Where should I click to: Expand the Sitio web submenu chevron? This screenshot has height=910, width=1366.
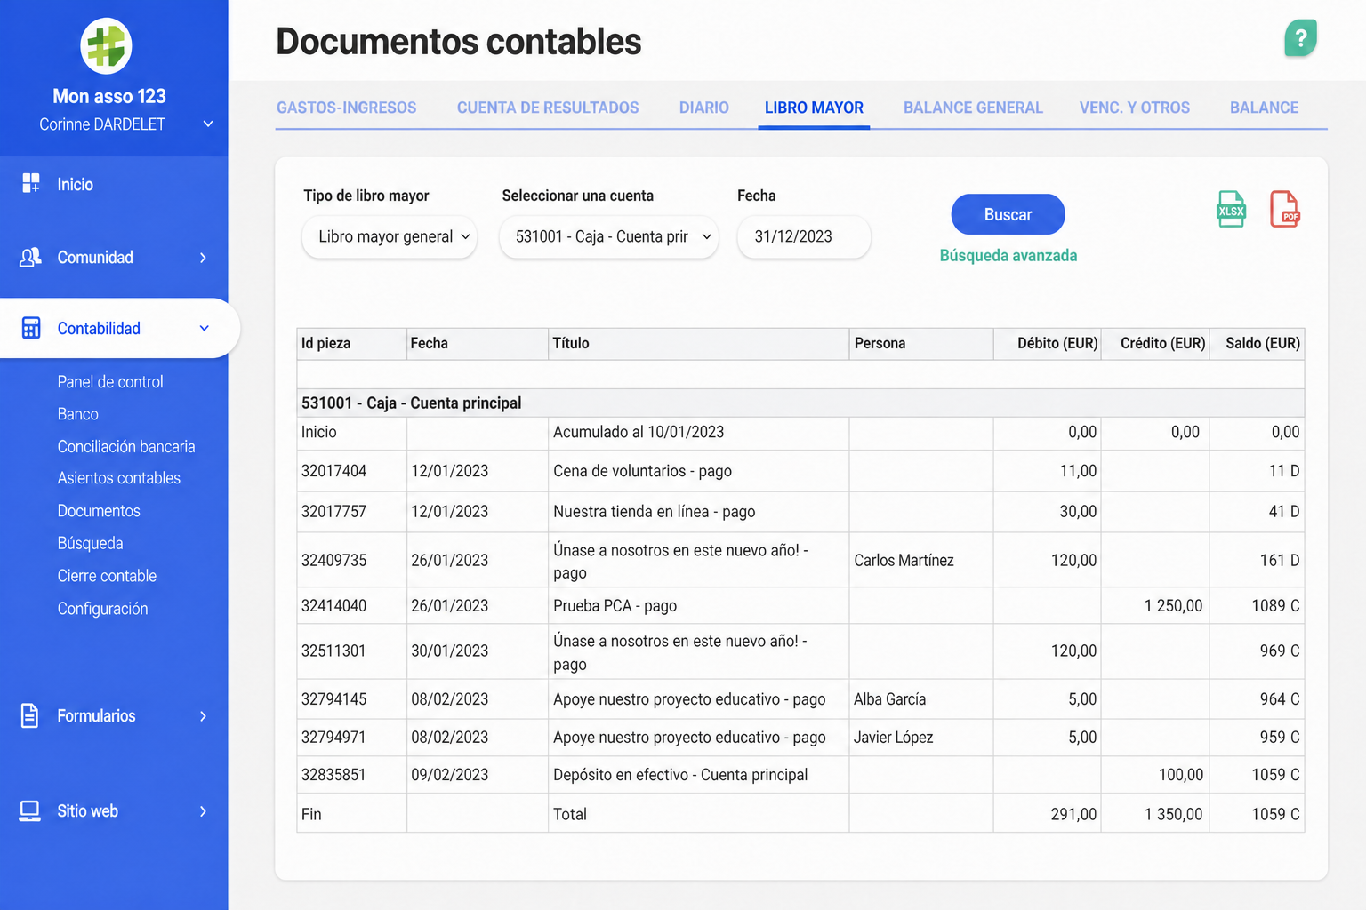click(203, 811)
